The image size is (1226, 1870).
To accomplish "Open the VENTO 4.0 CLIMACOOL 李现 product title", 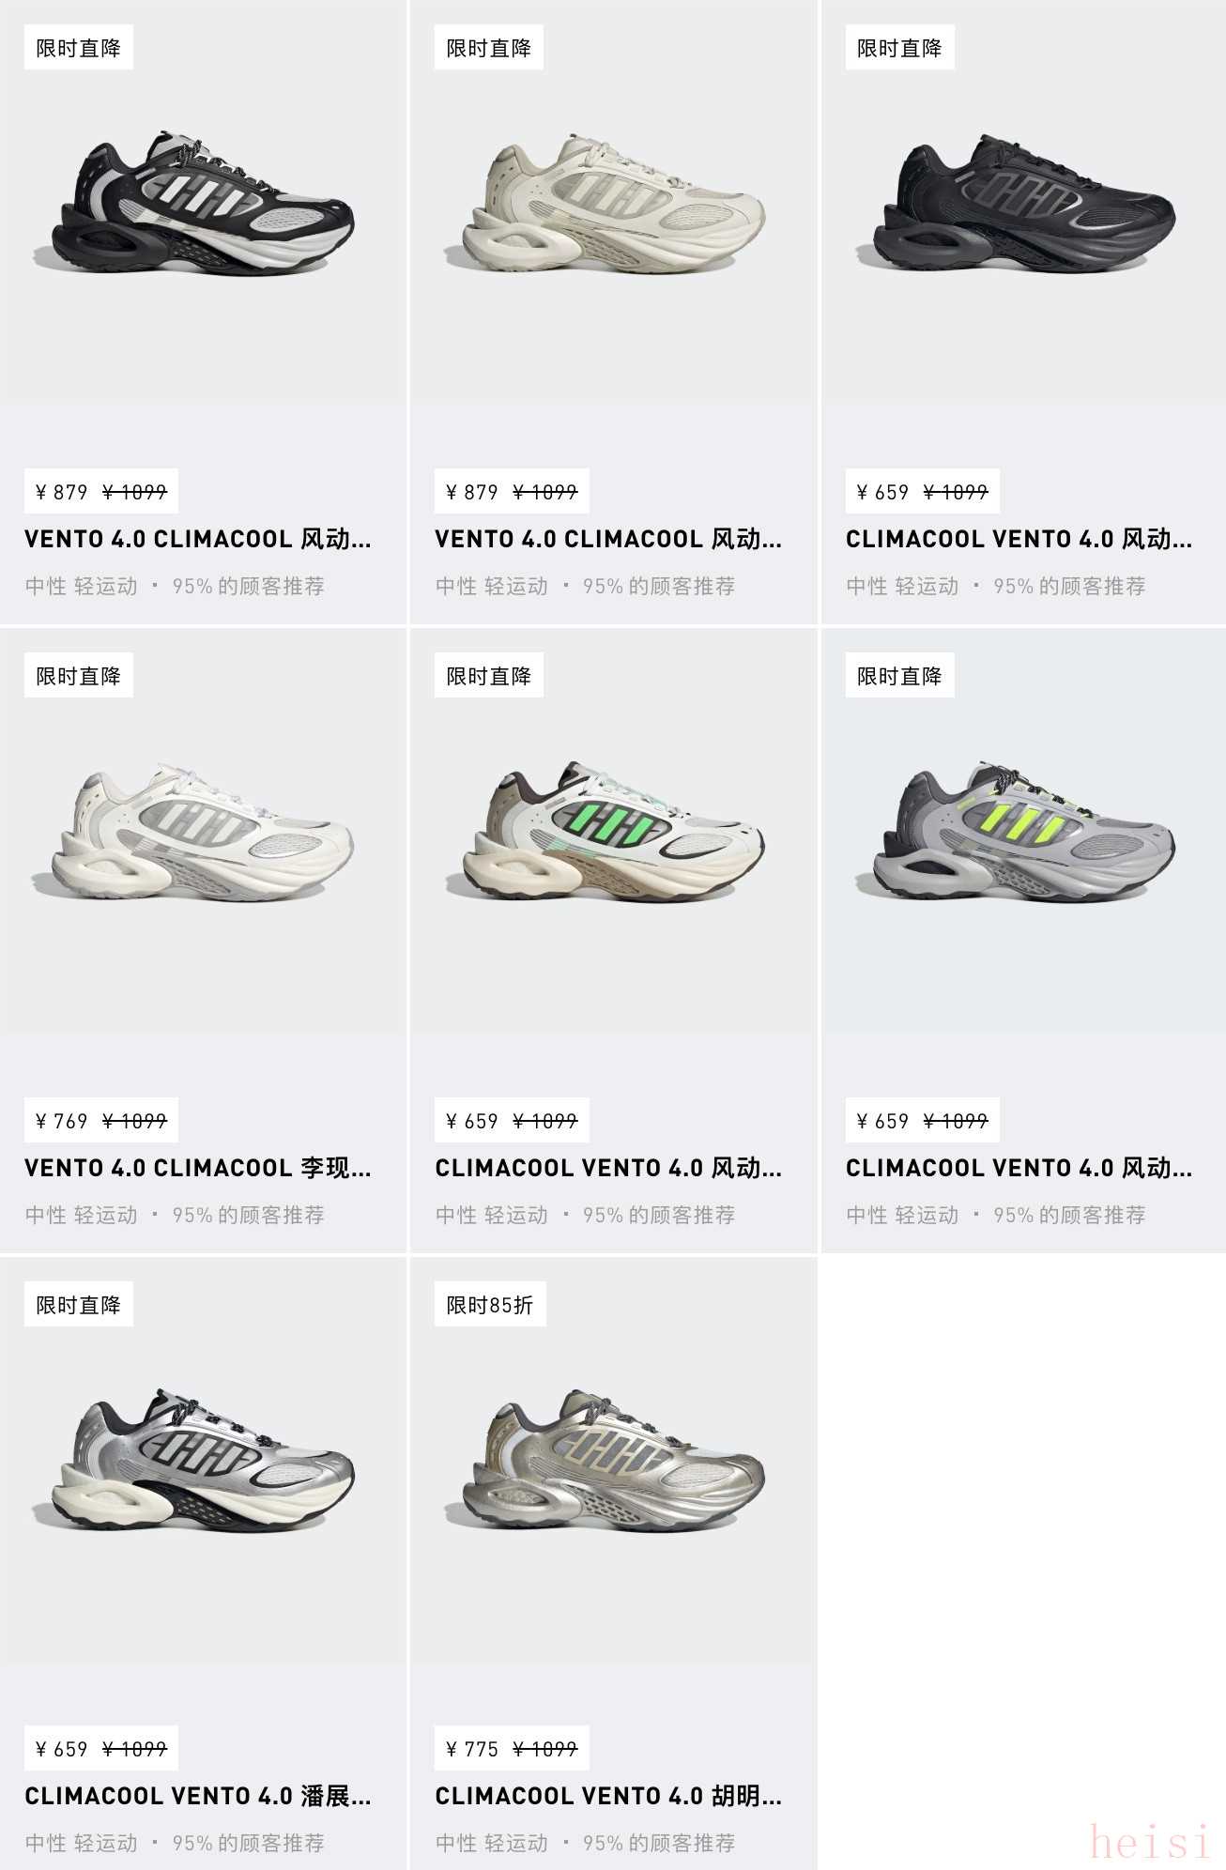I will coord(198,1168).
